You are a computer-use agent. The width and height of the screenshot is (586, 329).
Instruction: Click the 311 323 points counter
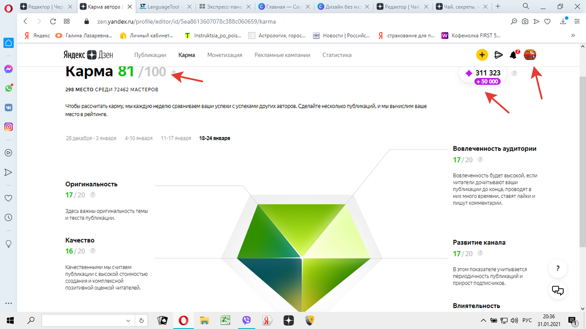point(482,74)
